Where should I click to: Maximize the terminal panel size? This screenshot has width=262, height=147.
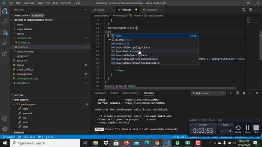coord(250,93)
